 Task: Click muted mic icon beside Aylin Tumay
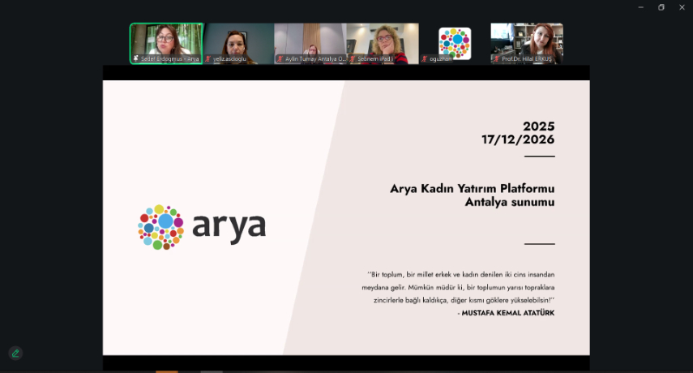[280, 59]
